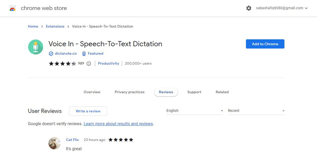Open settings via the gear icon
317x154 pixels.
pyautogui.click(x=249, y=8)
